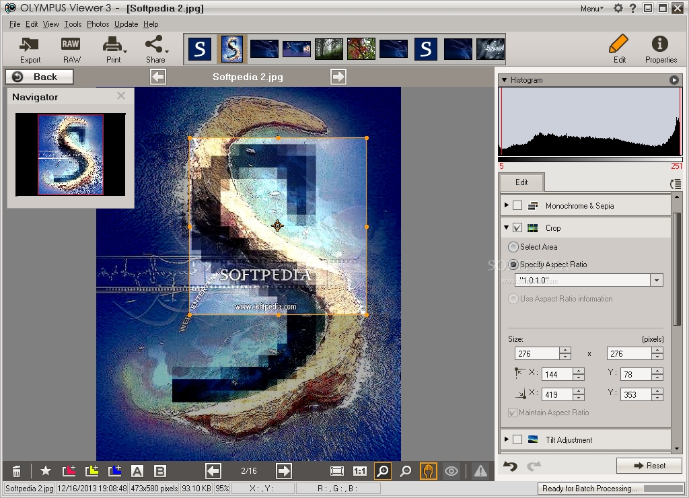Undo last edit with curved arrow
The image size is (689, 498).
[x=510, y=466]
